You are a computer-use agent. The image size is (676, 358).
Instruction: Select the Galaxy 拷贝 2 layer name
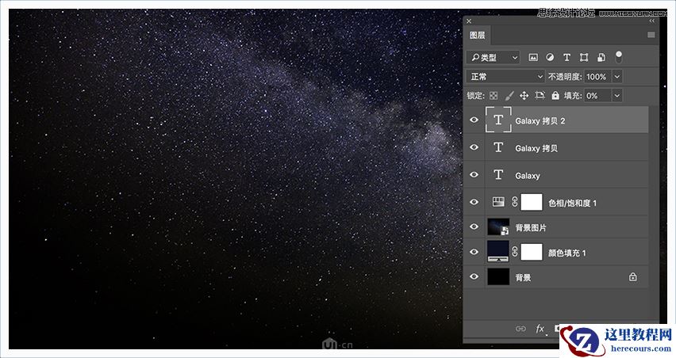(x=540, y=121)
